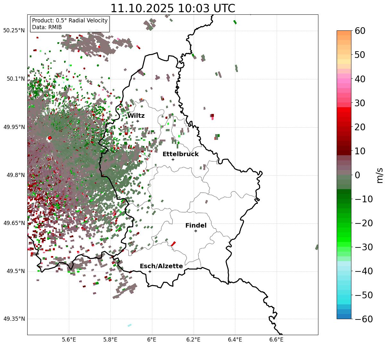Screen dimensions: 387x346
Task: Click the m/s colorbar unit label
Action: point(380,175)
